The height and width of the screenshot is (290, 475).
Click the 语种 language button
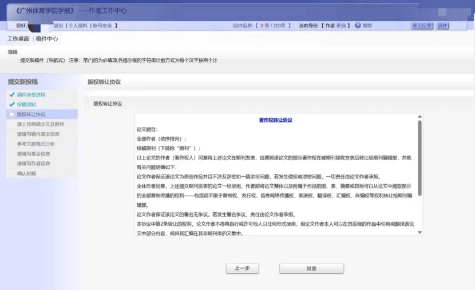click(442, 26)
